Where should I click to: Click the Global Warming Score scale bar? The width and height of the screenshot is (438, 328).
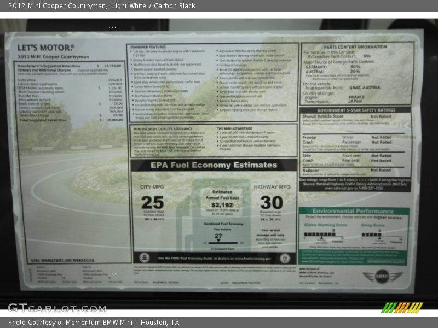coord(324,235)
